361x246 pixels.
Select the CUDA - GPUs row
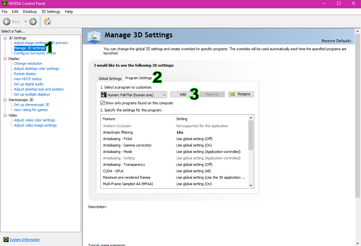click(x=175, y=171)
